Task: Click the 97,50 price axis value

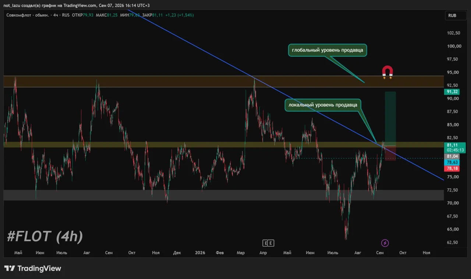Action: pos(453,59)
